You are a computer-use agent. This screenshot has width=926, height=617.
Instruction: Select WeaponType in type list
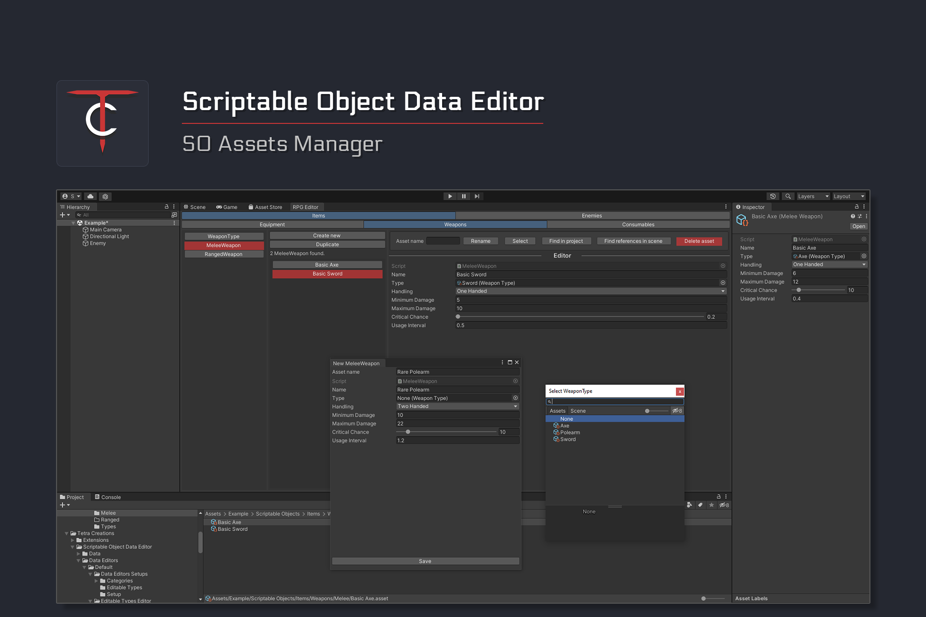click(224, 236)
